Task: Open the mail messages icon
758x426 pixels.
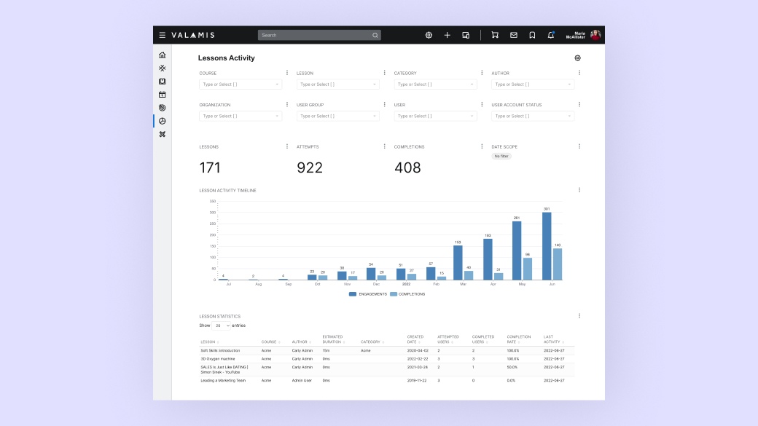Action: [514, 35]
